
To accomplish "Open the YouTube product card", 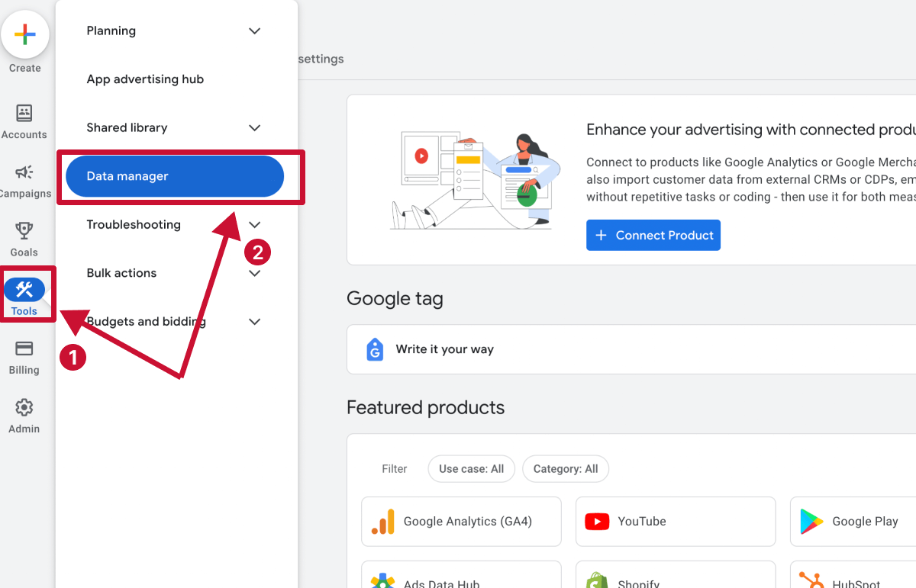I will (676, 522).
